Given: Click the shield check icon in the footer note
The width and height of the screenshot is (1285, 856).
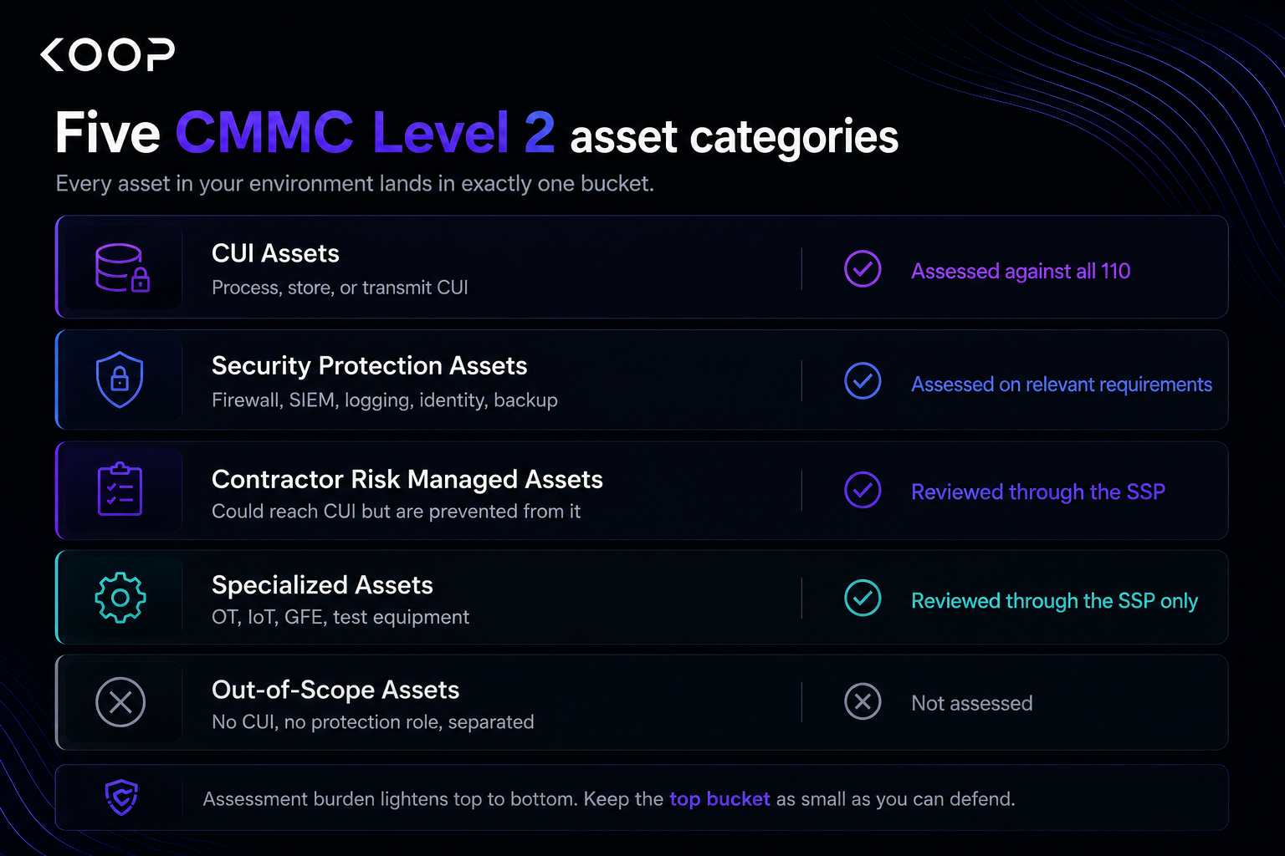Looking at the screenshot, I should pyautogui.click(x=121, y=797).
